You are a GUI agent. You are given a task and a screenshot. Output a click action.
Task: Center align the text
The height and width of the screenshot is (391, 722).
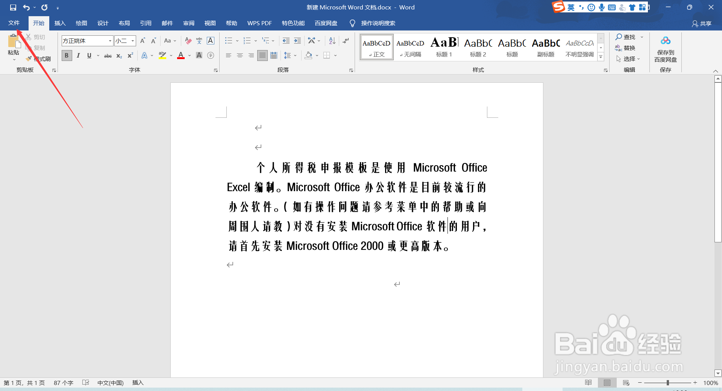240,56
